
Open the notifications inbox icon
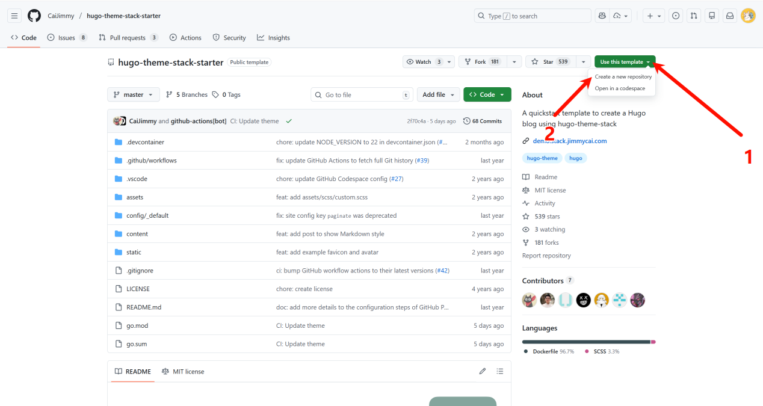point(730,16)
